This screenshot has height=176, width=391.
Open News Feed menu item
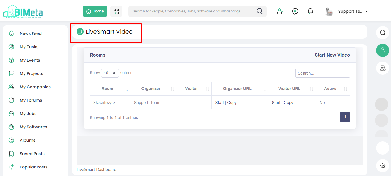pos(31,33)
